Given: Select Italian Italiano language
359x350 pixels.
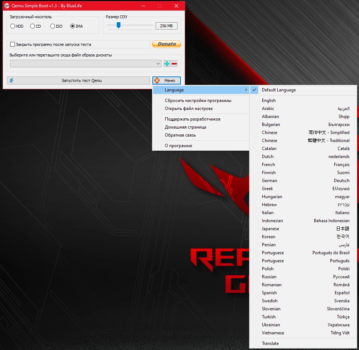Looking at the screenshot, I should coord(303,213).
